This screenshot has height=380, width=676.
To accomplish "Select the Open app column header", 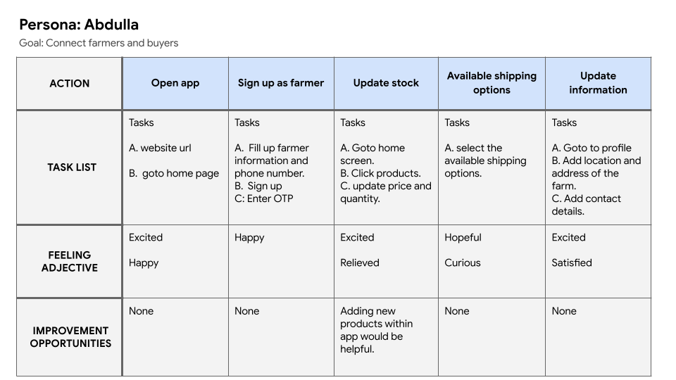I will click(x=175, y=84).
